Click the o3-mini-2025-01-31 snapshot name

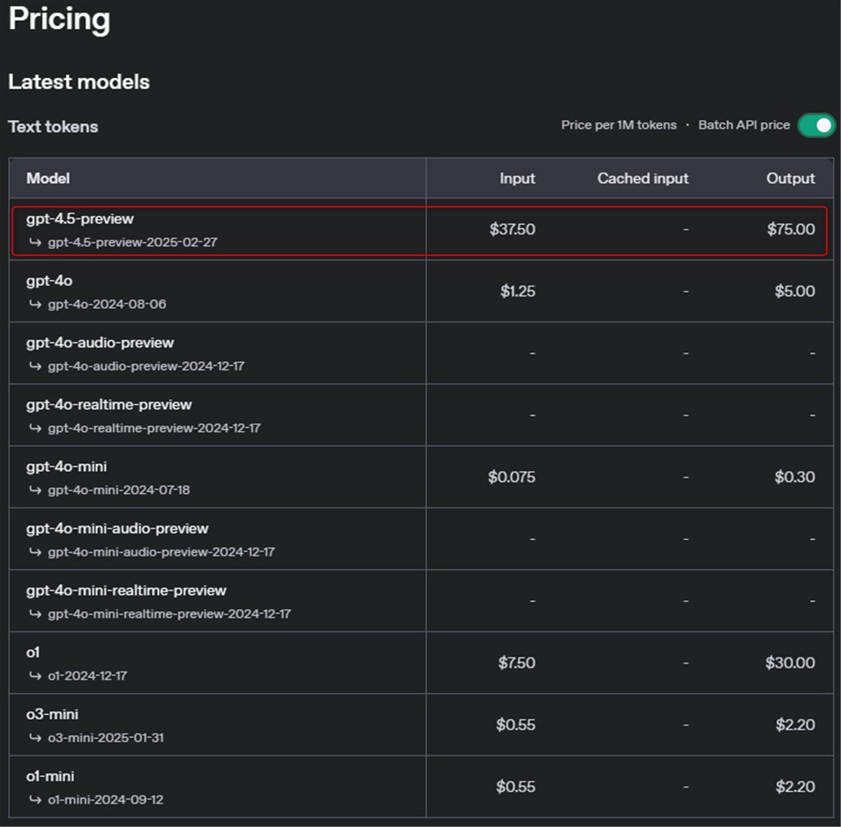click(x=106, y=738)
